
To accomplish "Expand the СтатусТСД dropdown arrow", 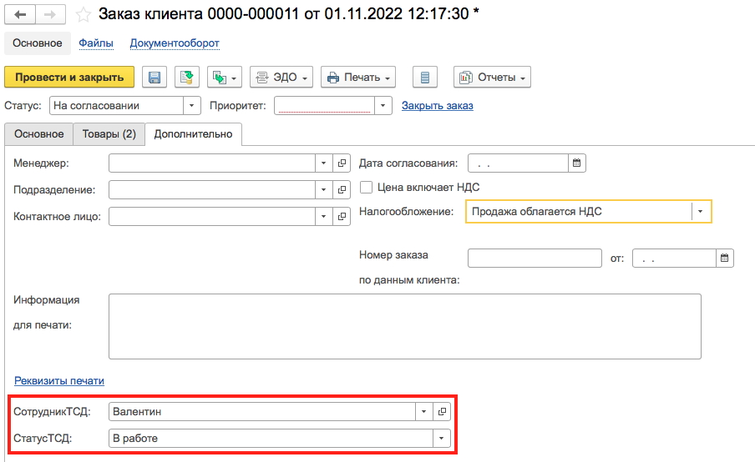I will coord(442,439).
